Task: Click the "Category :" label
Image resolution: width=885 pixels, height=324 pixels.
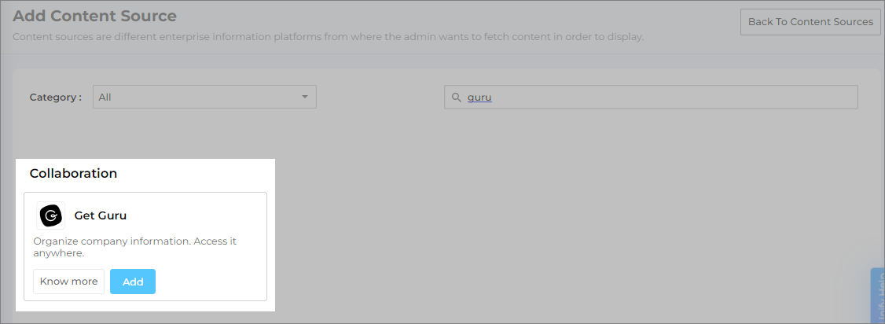Action: 55,98
